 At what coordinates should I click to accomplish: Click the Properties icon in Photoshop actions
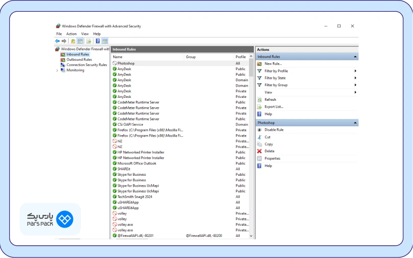260,159
